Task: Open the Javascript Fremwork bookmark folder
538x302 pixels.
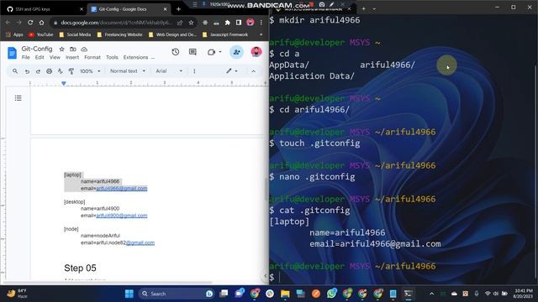Action: click(x=225, y=34)
